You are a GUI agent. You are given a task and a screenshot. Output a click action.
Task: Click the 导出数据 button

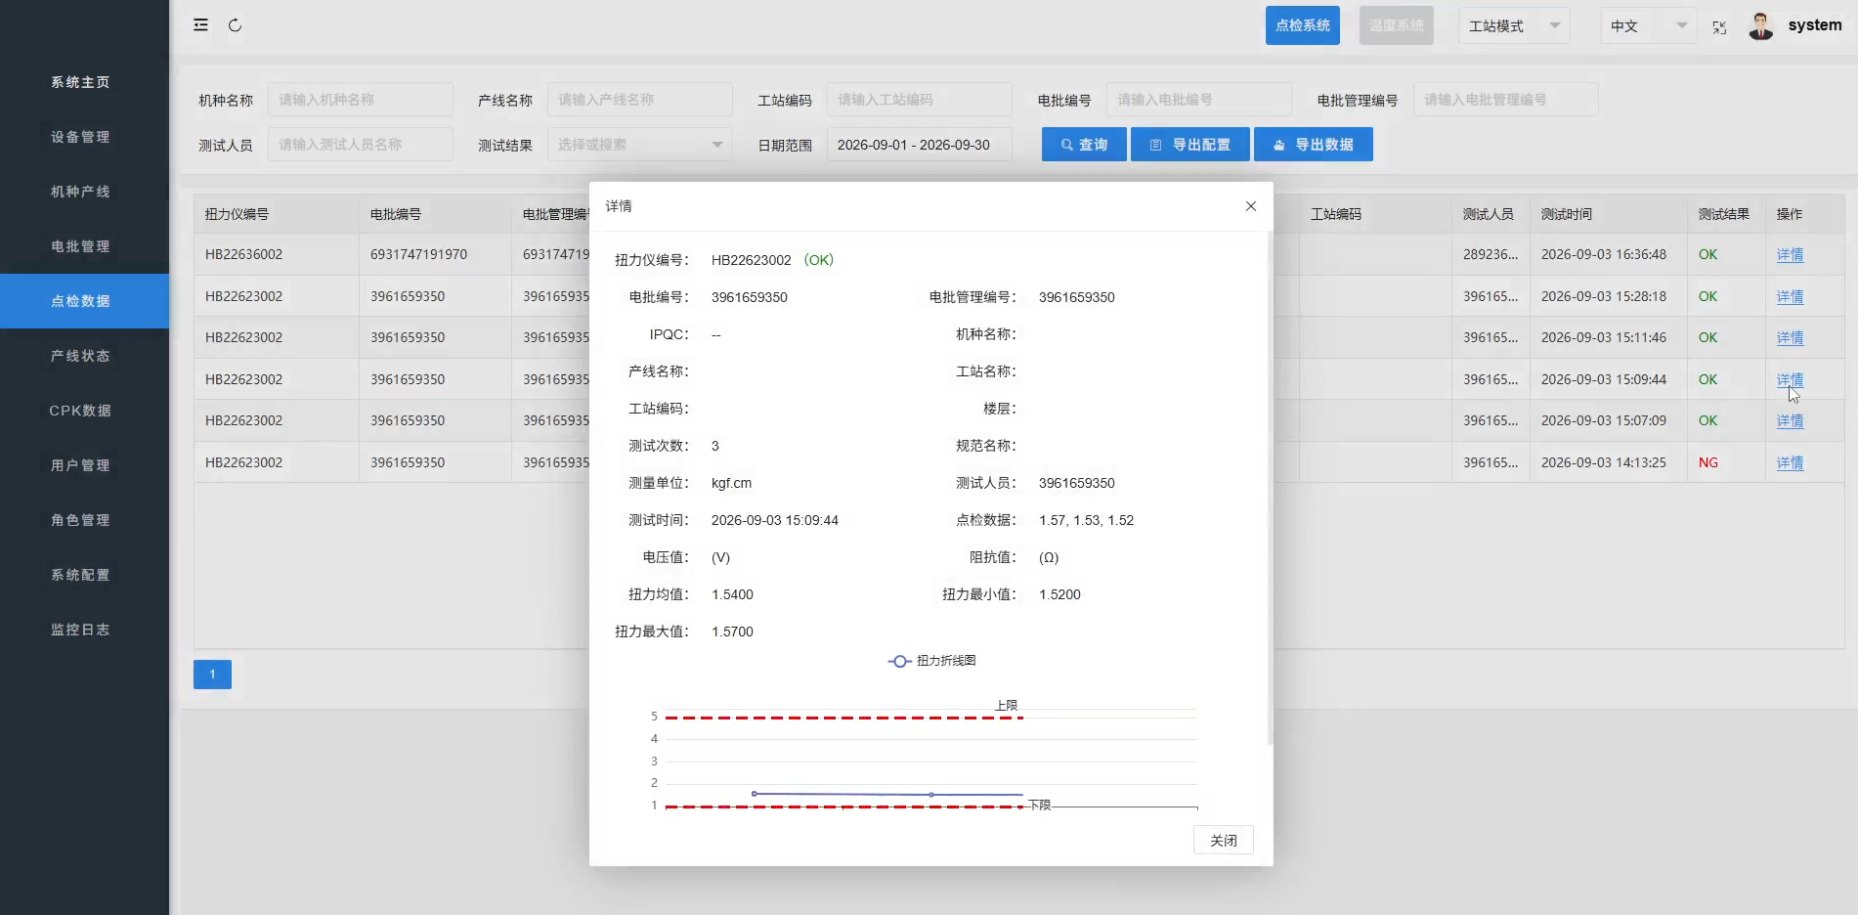tap(1314, 145)
